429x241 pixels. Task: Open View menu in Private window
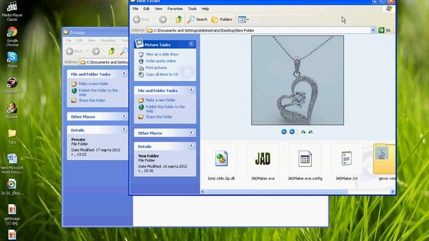[91, 40]
